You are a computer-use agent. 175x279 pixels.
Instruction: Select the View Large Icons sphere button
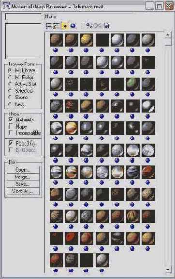73,26
